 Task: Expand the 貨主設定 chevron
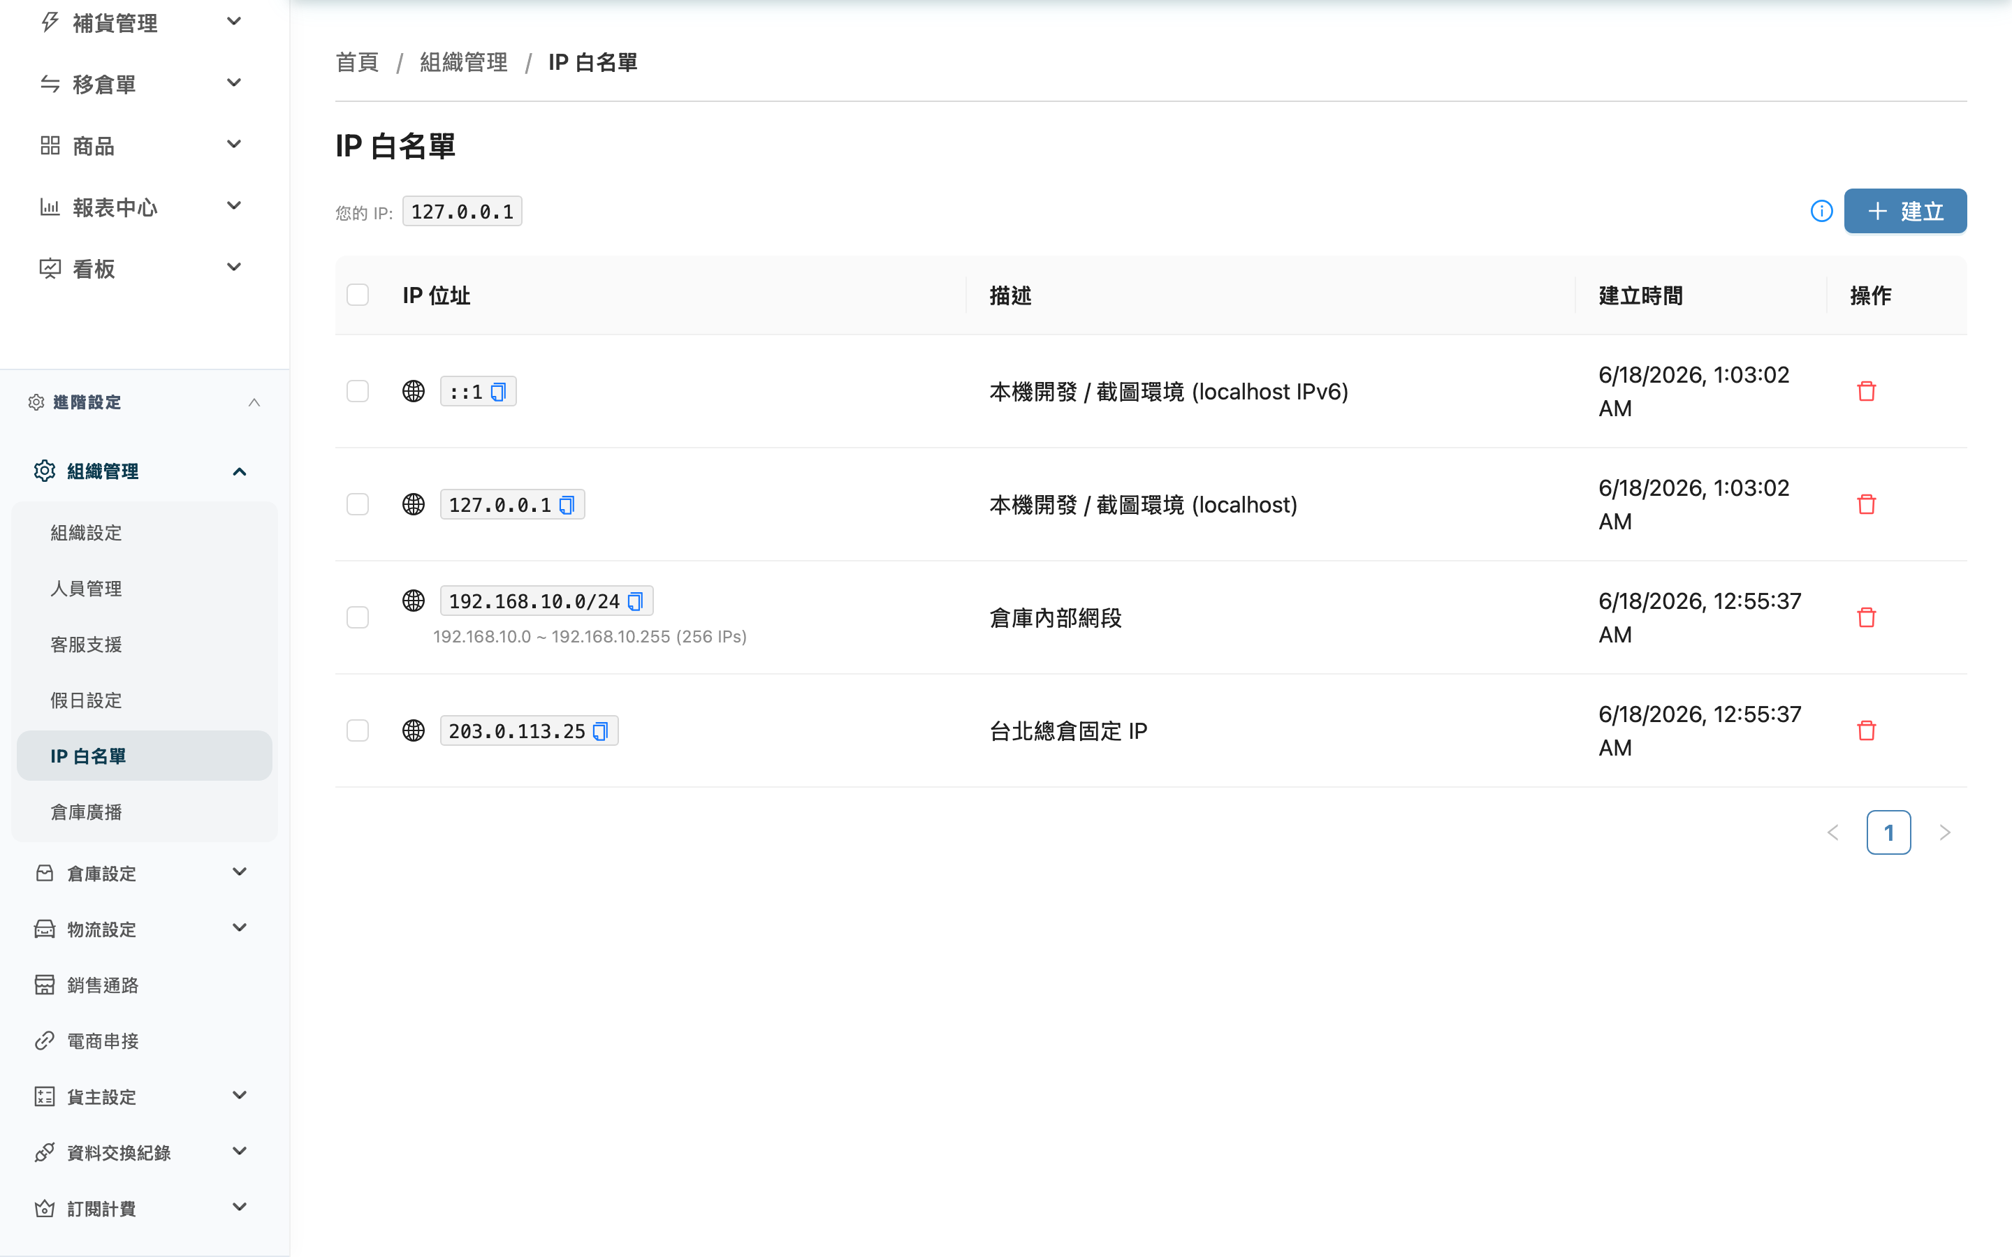(x=240, y=1095)
